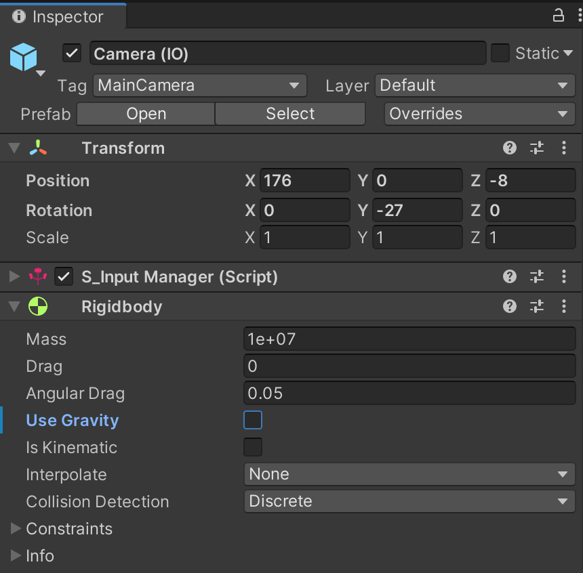This screenshot has width=583, height=573.
Task: Click the GameObject cube icon
Action: tap(24, 58)
